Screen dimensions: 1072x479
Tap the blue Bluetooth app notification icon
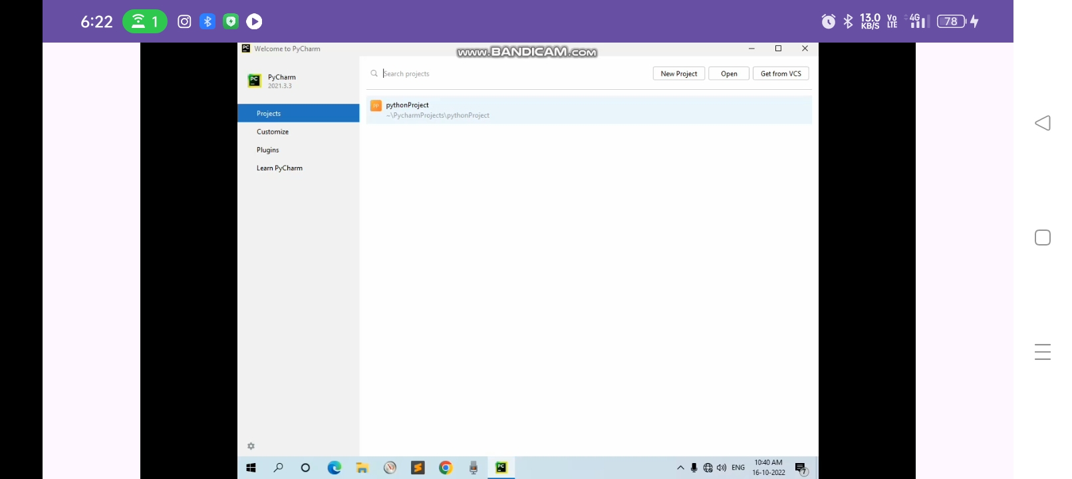207,21
